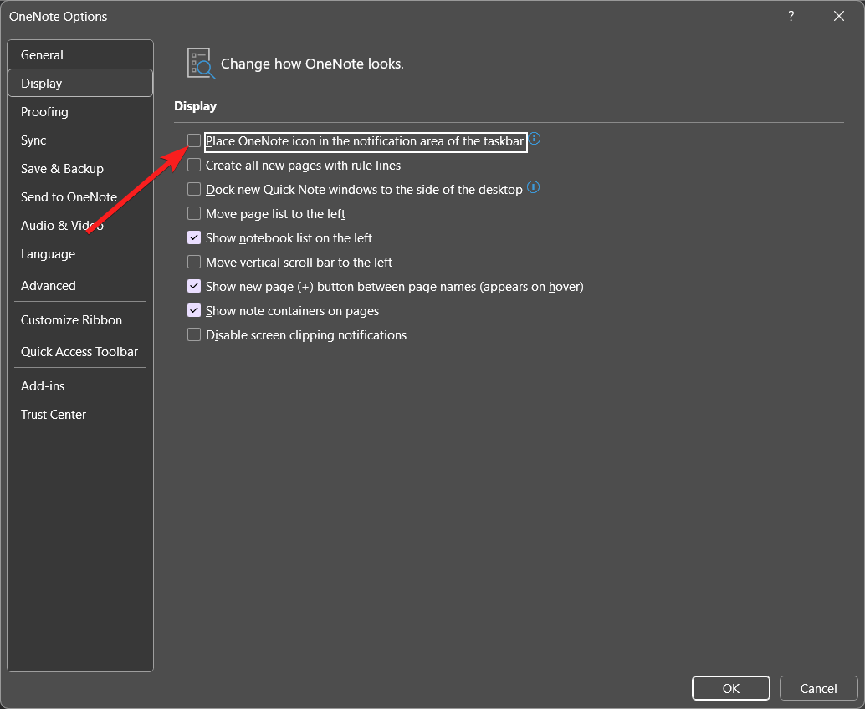The height and width of the screenshot is (709, 865).
Task: Go to Send to OneNote category
Action: (x=80, y=196)
